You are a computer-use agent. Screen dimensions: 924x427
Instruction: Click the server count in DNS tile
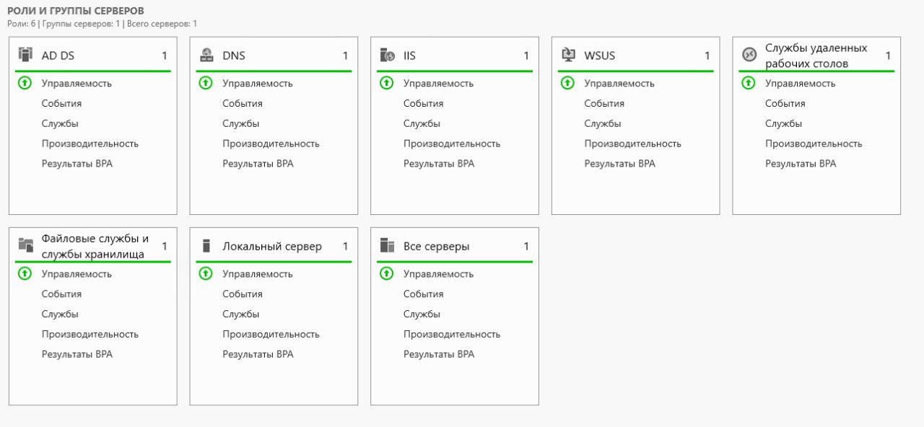tap(345, 56)
